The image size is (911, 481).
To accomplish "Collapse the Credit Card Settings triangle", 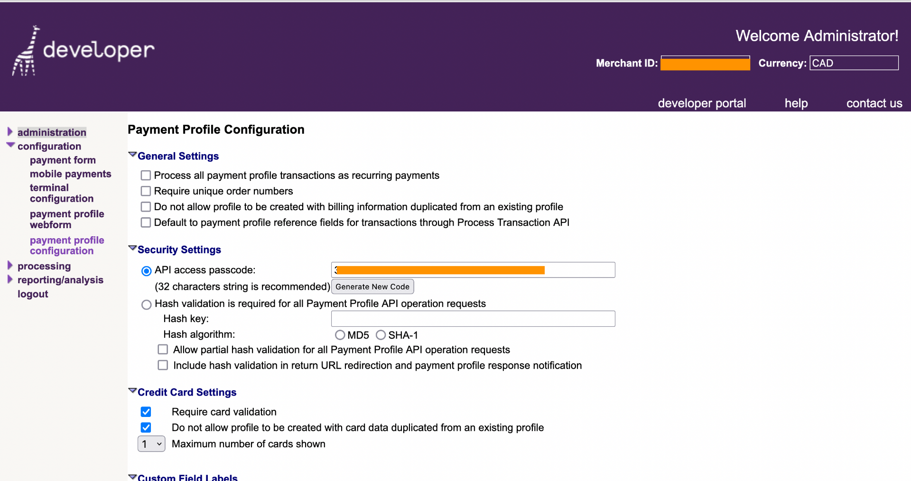I will [132, 391].
